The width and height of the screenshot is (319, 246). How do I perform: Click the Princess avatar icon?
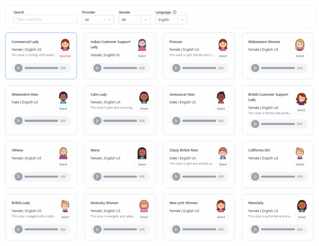[x=223, y=45]
